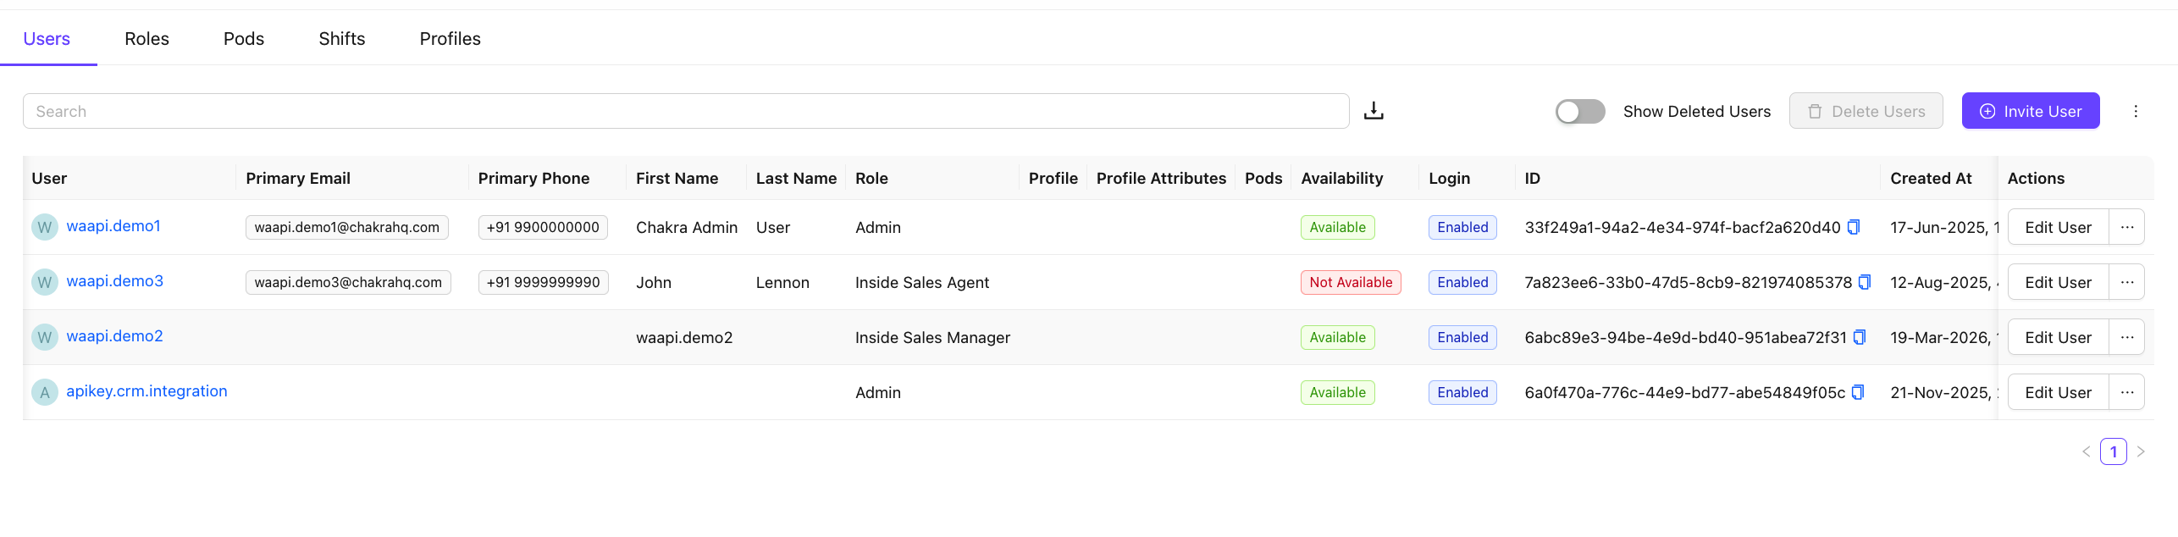Click ID 33f249a1-94a2-4e34-974f-bacf2a620d40
2178x537 pixels.
click(1683, 227)
